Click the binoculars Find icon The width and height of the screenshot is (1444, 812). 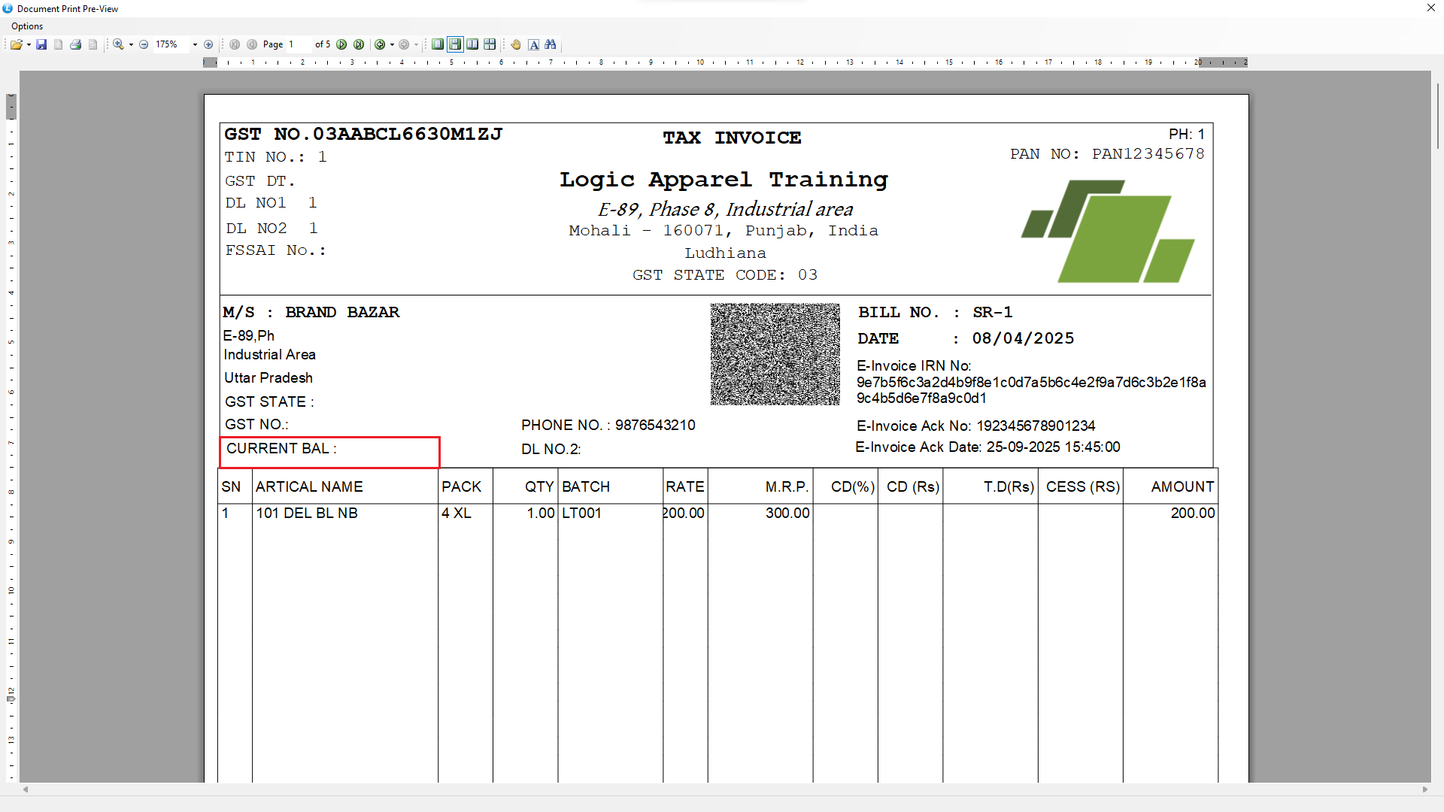(551, 44)
